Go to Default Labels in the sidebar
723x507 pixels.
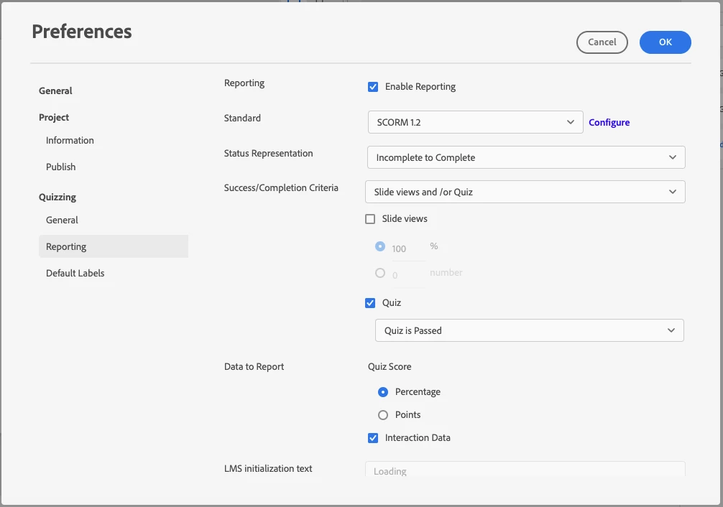pyautogui.click(x=75, y=274)
